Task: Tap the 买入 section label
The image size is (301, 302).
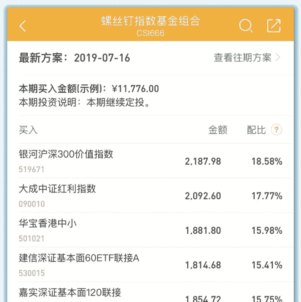Action: tap(28, 130)
